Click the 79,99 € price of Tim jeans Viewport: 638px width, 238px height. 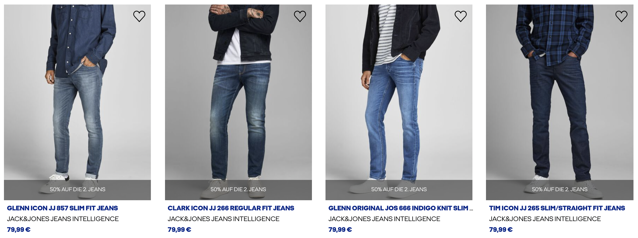coord(501,230)
